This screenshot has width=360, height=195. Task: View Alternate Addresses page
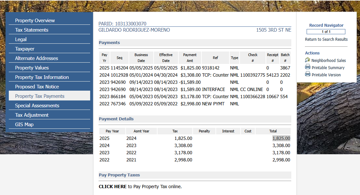[x=36, y=58]
